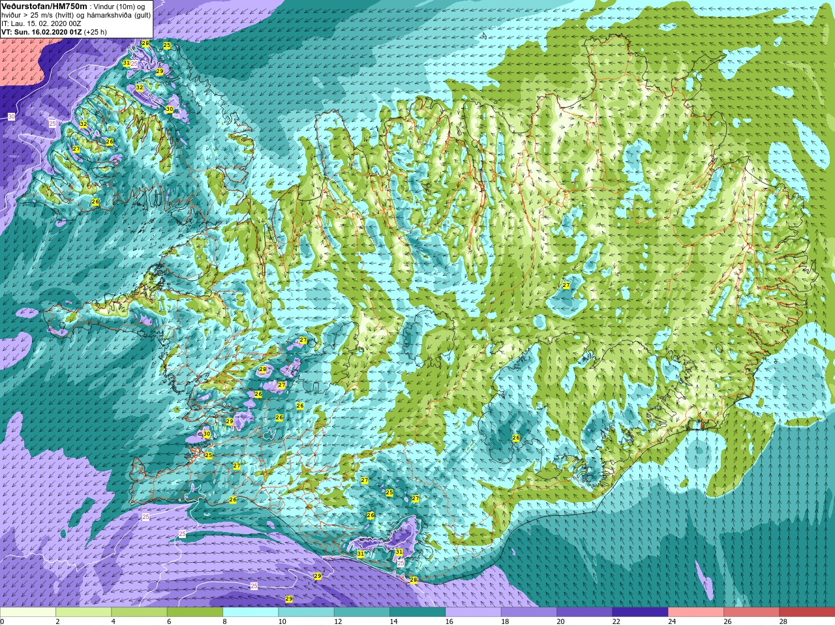Image resolution: width=835 pixels, height=626 pixels.
Task: Click the 'VT: Sun. 16.02.2020 01Z' valid time line
Action: pos(42,32)
